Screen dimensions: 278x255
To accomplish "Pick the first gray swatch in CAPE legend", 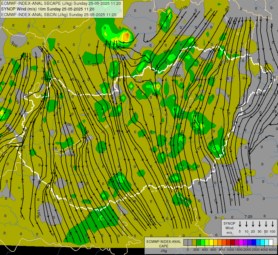I will [x=186, y=242].
